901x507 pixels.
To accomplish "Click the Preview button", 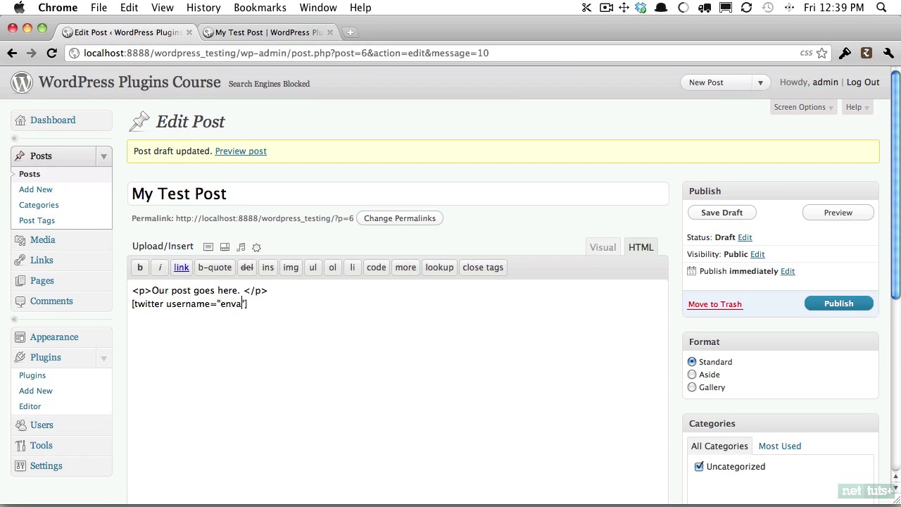I will pos(838,213).
